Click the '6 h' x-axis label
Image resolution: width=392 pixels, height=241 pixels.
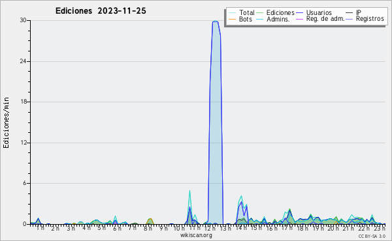pyautogui.click(x=117, y=228)
